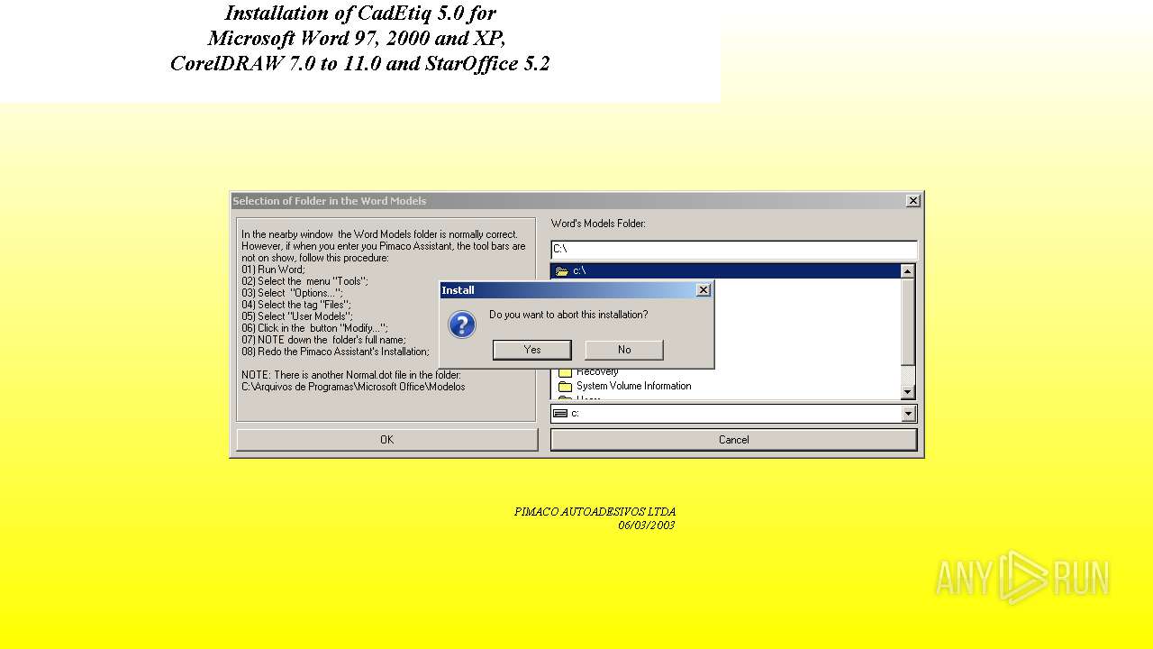This screenshot has height=649, width=1153.
Task: Select the c:\ root folder entry
Action: 725,270
